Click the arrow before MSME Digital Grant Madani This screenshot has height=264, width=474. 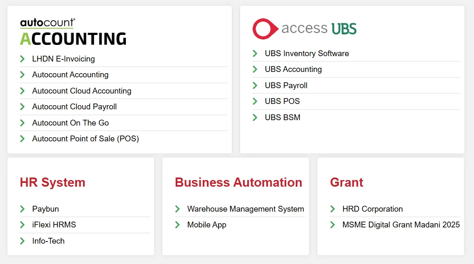click(x=332, y=225)
